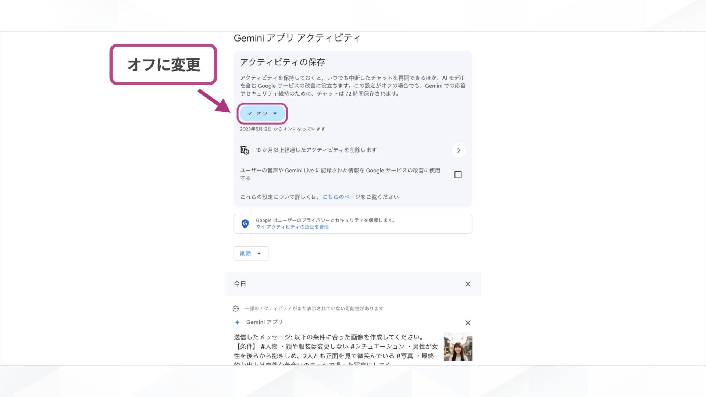This screenshot has height=397, width=706.
Task: Expand the 削除 delete options dropdown
Action: (x=259, y=253)
